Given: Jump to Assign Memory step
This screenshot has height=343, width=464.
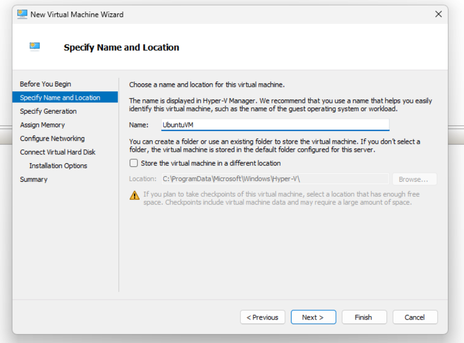Looking at the screenshot, I should click(x=42, y=125).
